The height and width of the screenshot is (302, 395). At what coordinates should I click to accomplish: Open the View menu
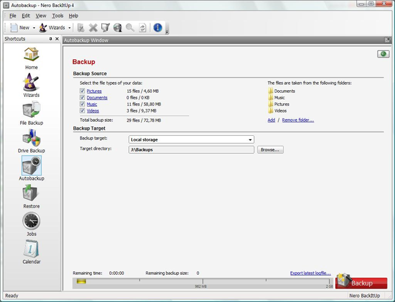(41, 15)
